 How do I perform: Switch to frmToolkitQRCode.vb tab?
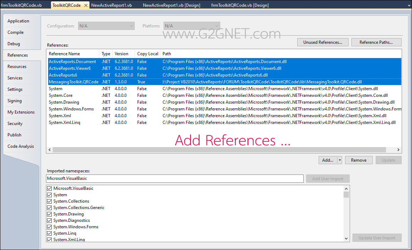coord(21,5)
